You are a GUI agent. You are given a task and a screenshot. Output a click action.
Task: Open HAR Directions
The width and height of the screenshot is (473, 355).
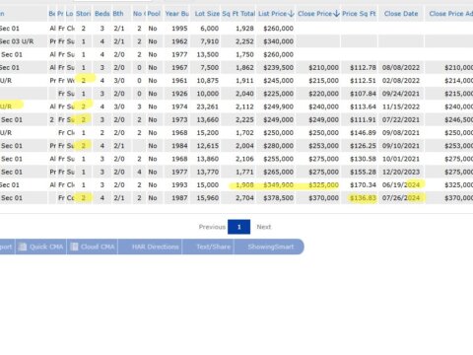(155, 247)
